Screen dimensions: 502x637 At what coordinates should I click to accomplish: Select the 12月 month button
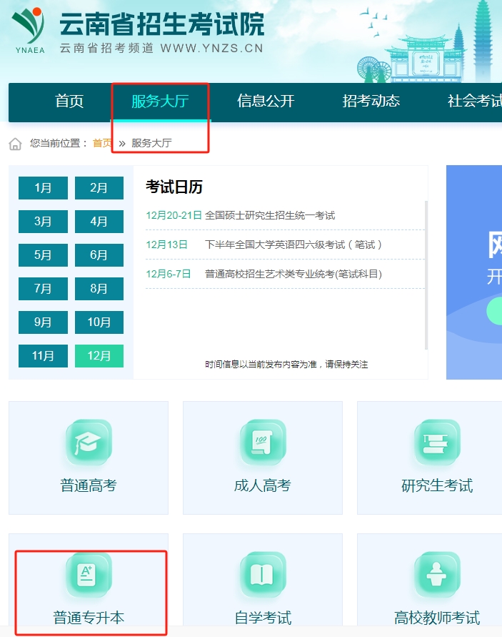pos(99,356)
